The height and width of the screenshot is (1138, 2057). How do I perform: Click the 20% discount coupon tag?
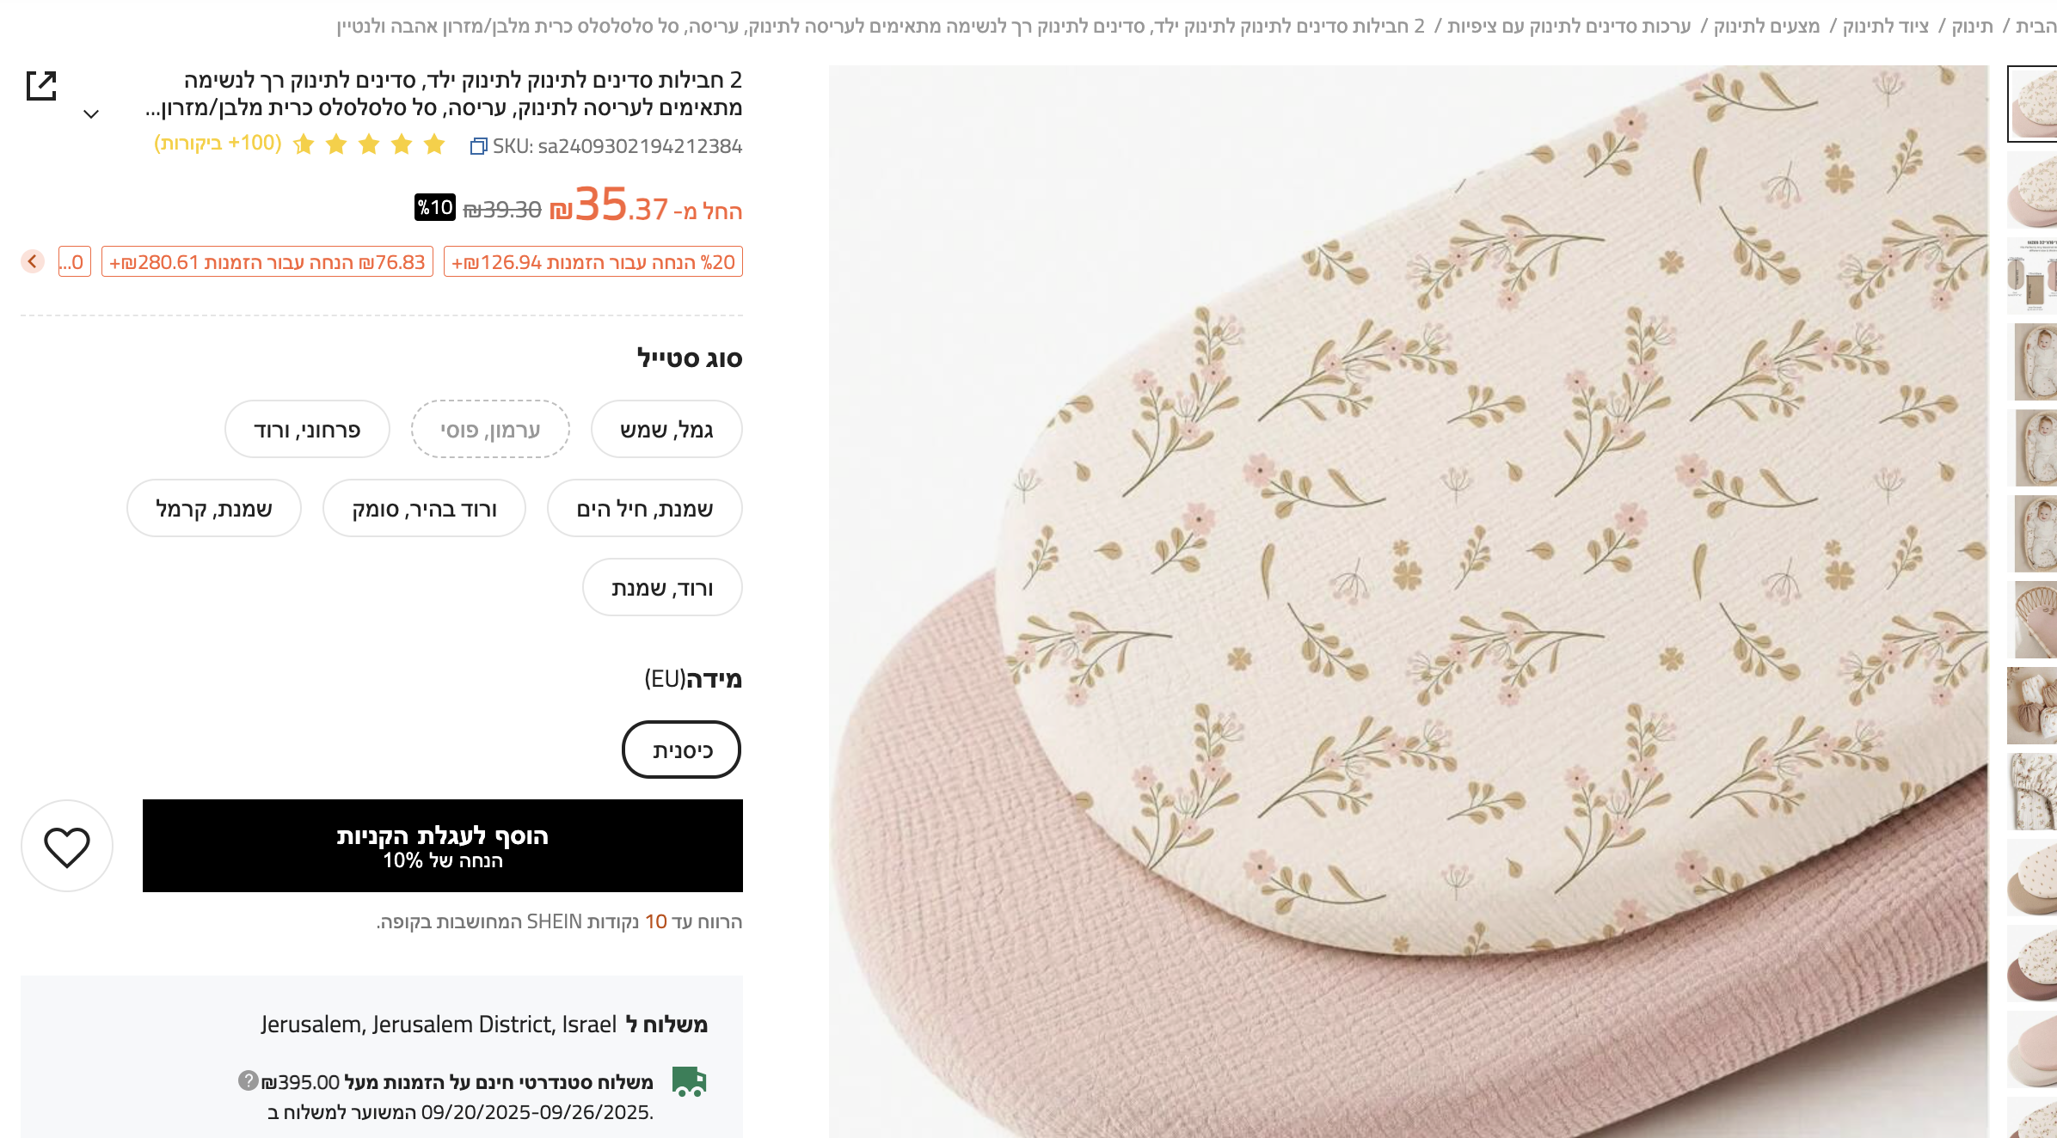click(x=593, y=262)
